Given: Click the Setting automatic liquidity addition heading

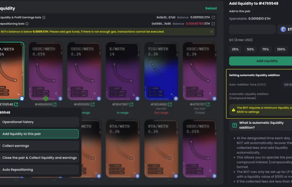Looking at the screenshot, I should pyautogui.click(x=254, y=75).
